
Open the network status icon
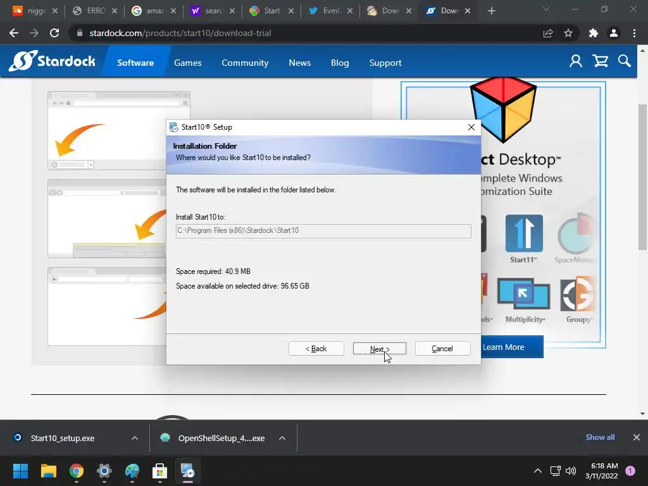(556, 471)
